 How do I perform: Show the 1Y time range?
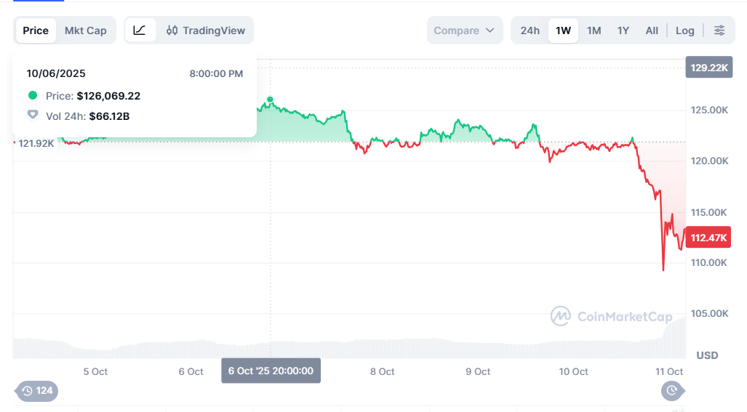623,31
